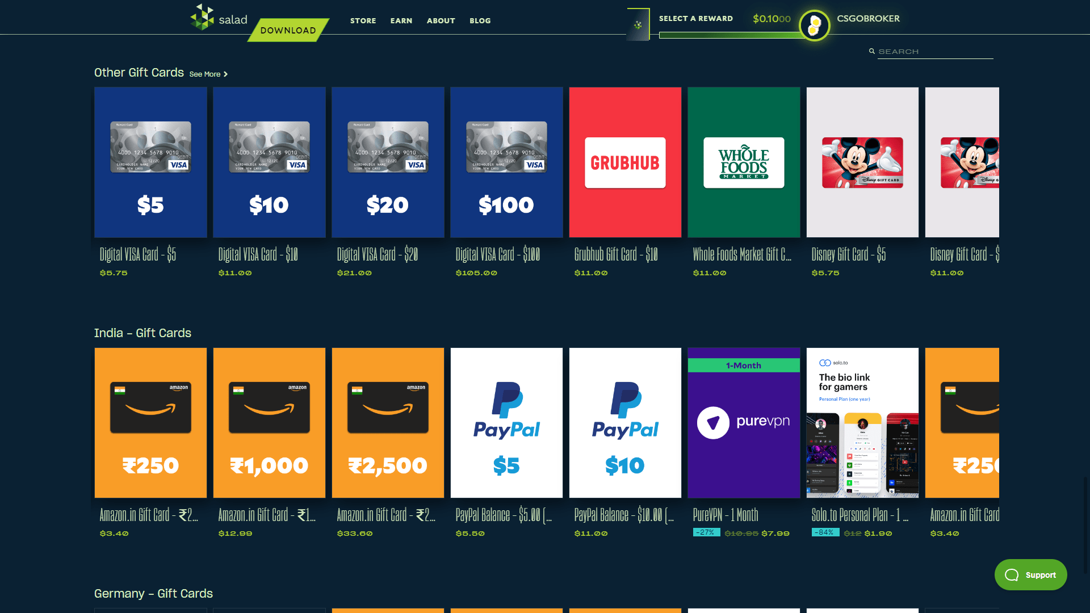Open the search magnifier icon

tap(873, 51)
